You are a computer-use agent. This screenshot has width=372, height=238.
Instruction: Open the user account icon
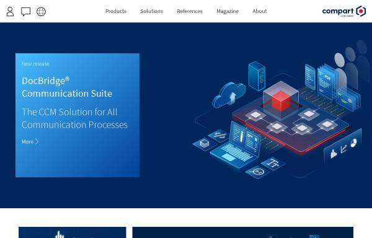[x=10, y=11]
